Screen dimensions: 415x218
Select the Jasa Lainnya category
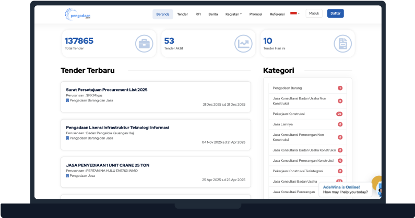point(307,124)
